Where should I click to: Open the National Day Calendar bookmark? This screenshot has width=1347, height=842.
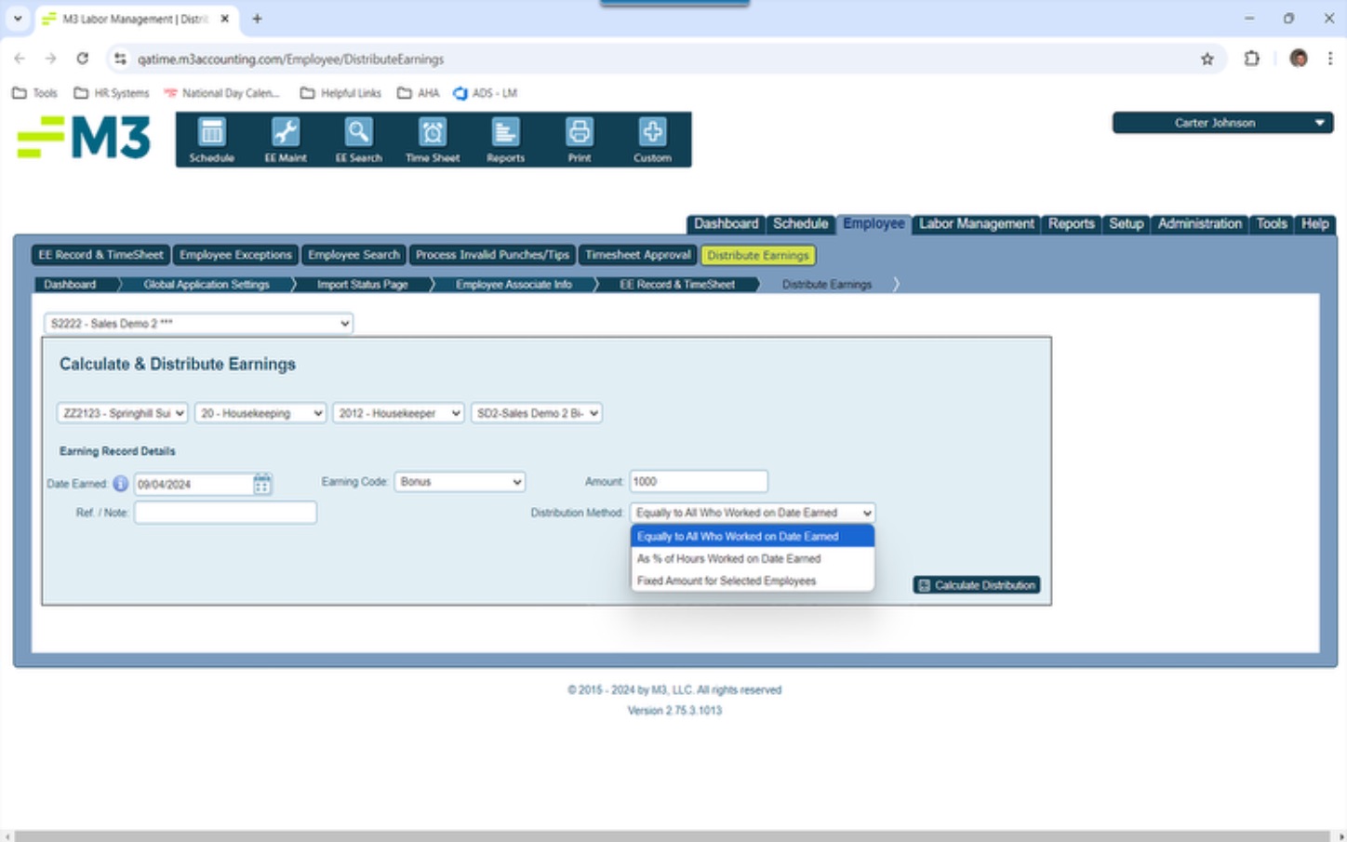[x=221, y=93]
